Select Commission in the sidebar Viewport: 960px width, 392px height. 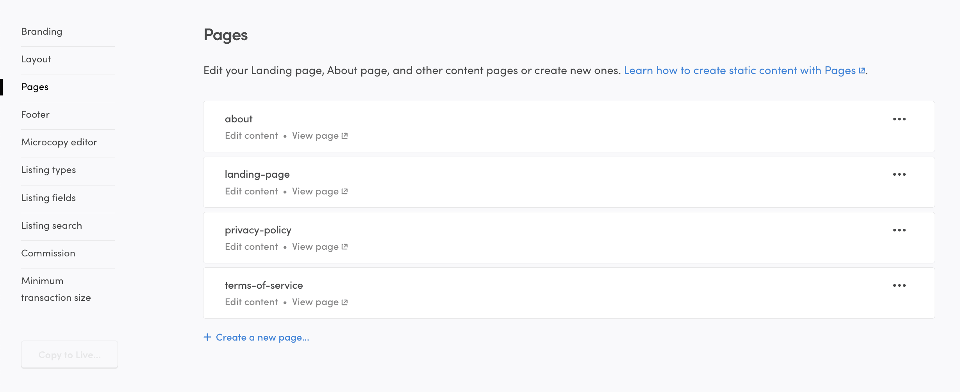pos(48,253)
